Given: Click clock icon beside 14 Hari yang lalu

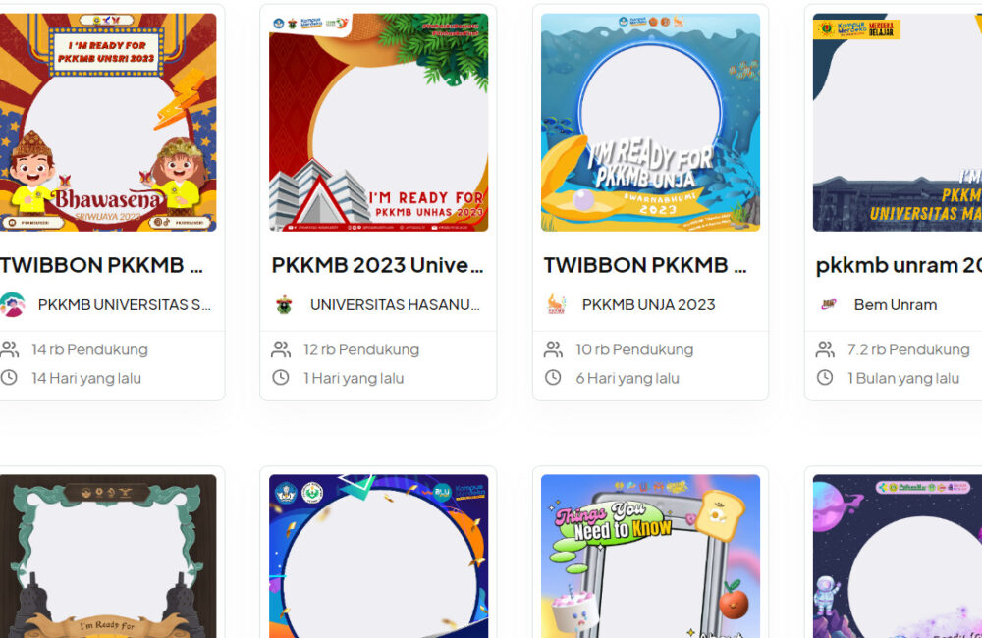Looking at the screenshot, I should pos(9,378).
